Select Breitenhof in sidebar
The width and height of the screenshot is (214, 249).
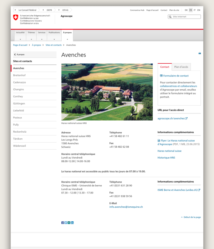pyautogui.click(x=35, y=75)
